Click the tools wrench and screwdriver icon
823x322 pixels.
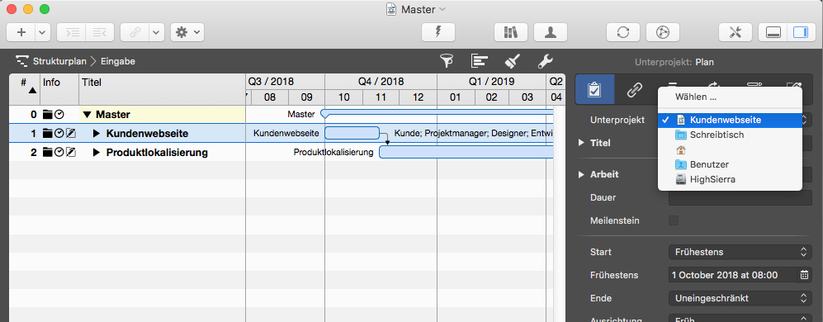[x=735, y=32]
